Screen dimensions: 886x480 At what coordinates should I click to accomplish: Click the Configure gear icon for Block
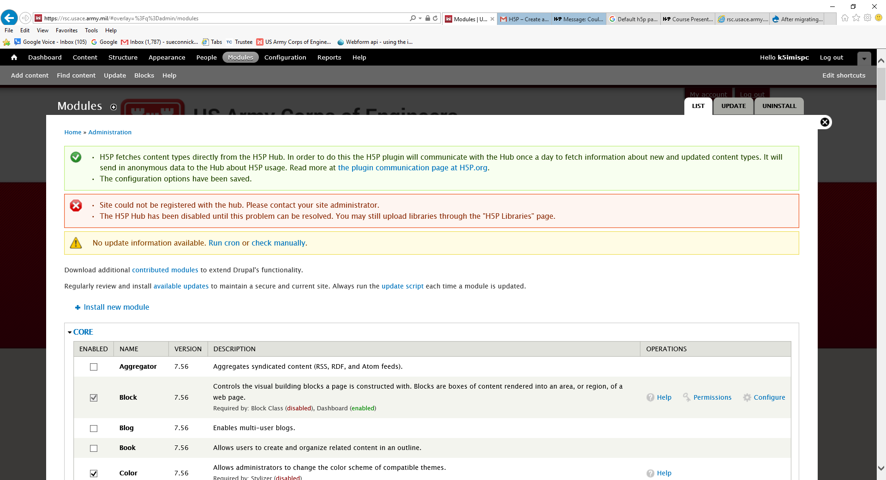pyautogui.click(x=747, y=397)
